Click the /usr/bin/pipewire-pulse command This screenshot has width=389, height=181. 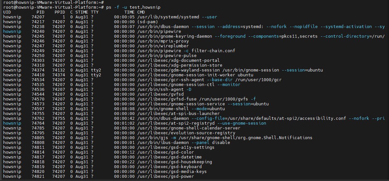(167, 56)
